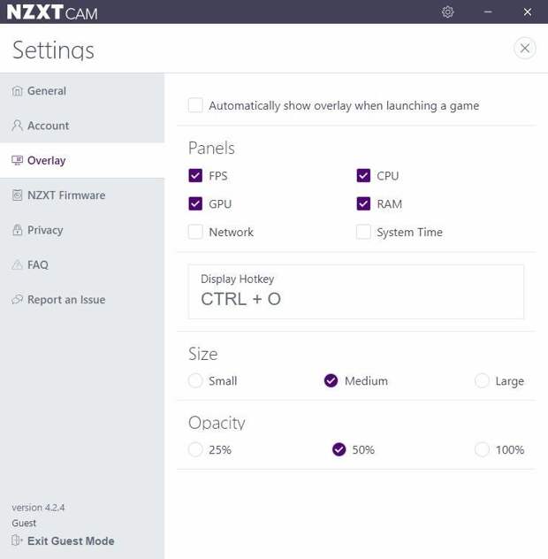The image size is (548, 559).
Task: Open the General settings tab
Action: pyautogui.click(x=82, y=91)
